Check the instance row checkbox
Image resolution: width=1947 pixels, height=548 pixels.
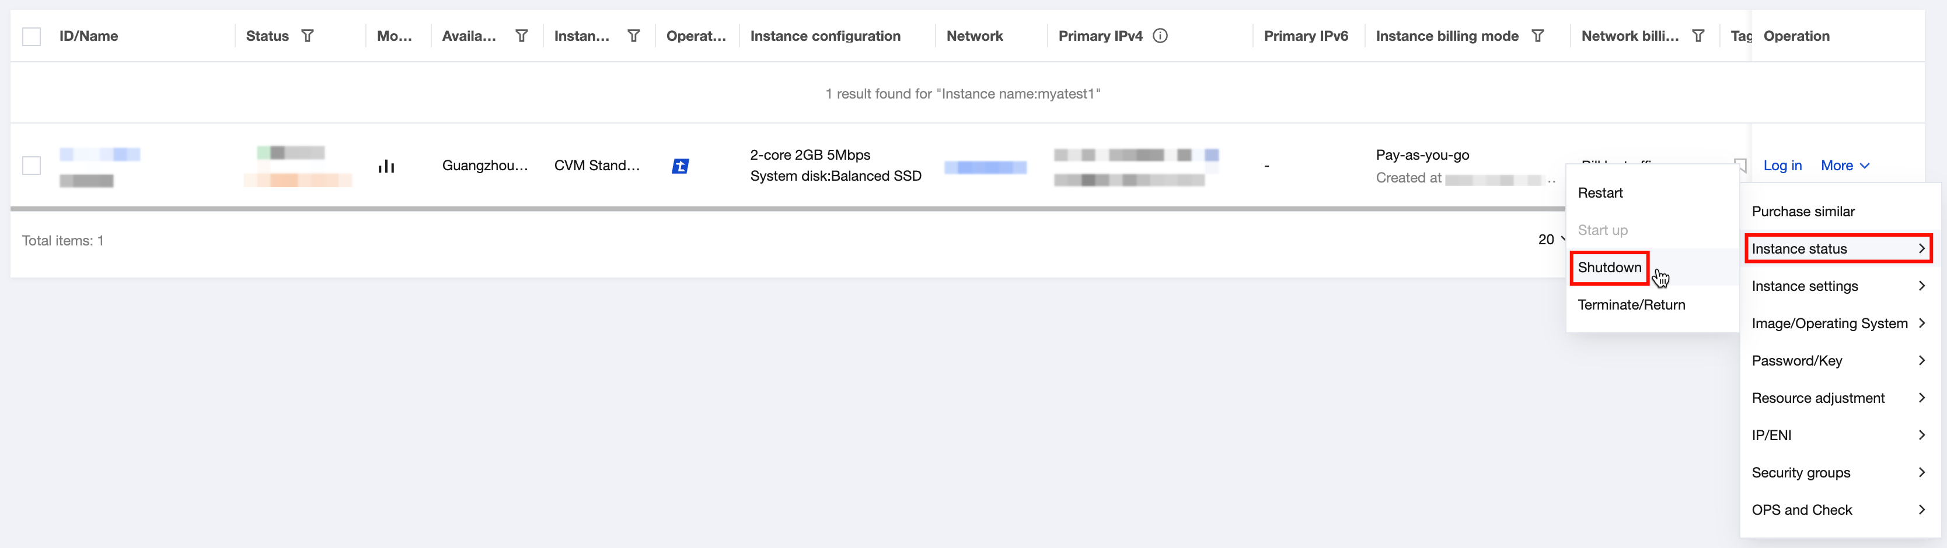pyautogui.click(x=32, y=166)
